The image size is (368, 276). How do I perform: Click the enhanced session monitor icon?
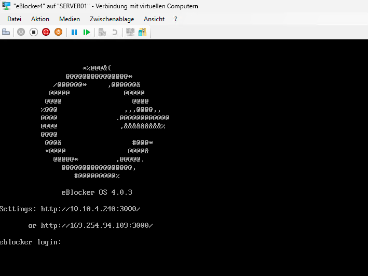coord(130,32)
